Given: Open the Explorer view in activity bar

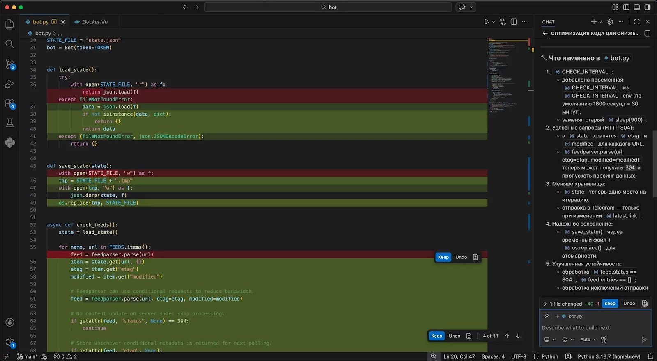Looking at the screenshot, I should 10,24.
